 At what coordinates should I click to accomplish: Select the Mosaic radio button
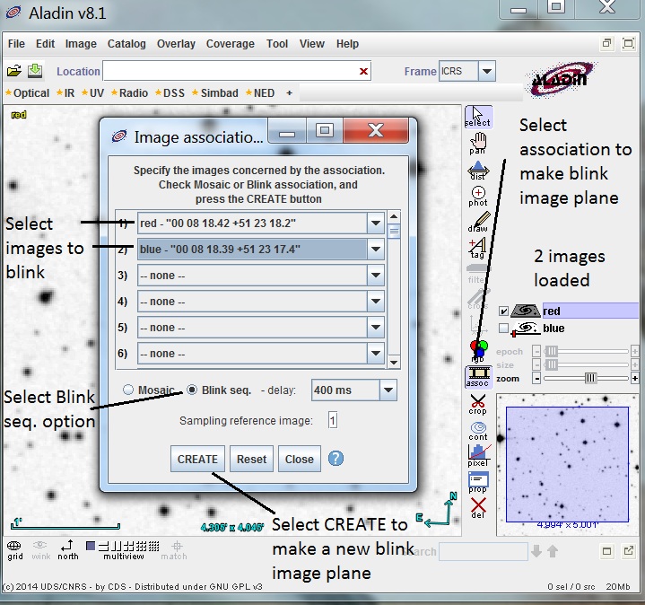[x=128, y=390]
